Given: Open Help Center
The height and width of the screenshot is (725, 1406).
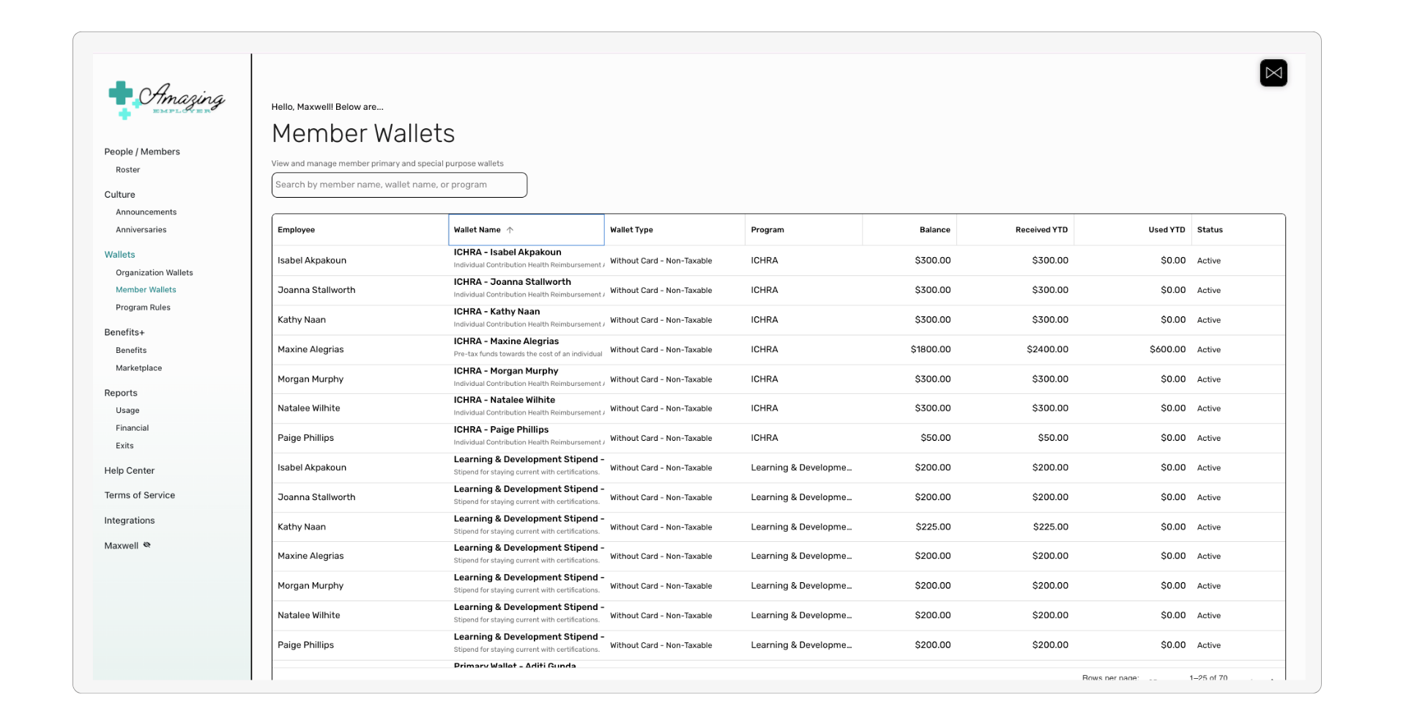Looking at the screenshot, I should (x=129, y=471).
